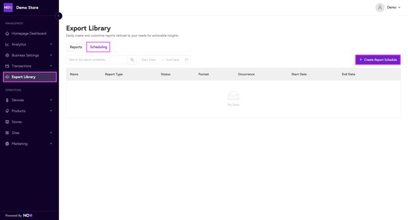This screenshot has width=408, height=220.
Task: Click the user avatar icon
Action: (x=379, y=7)
